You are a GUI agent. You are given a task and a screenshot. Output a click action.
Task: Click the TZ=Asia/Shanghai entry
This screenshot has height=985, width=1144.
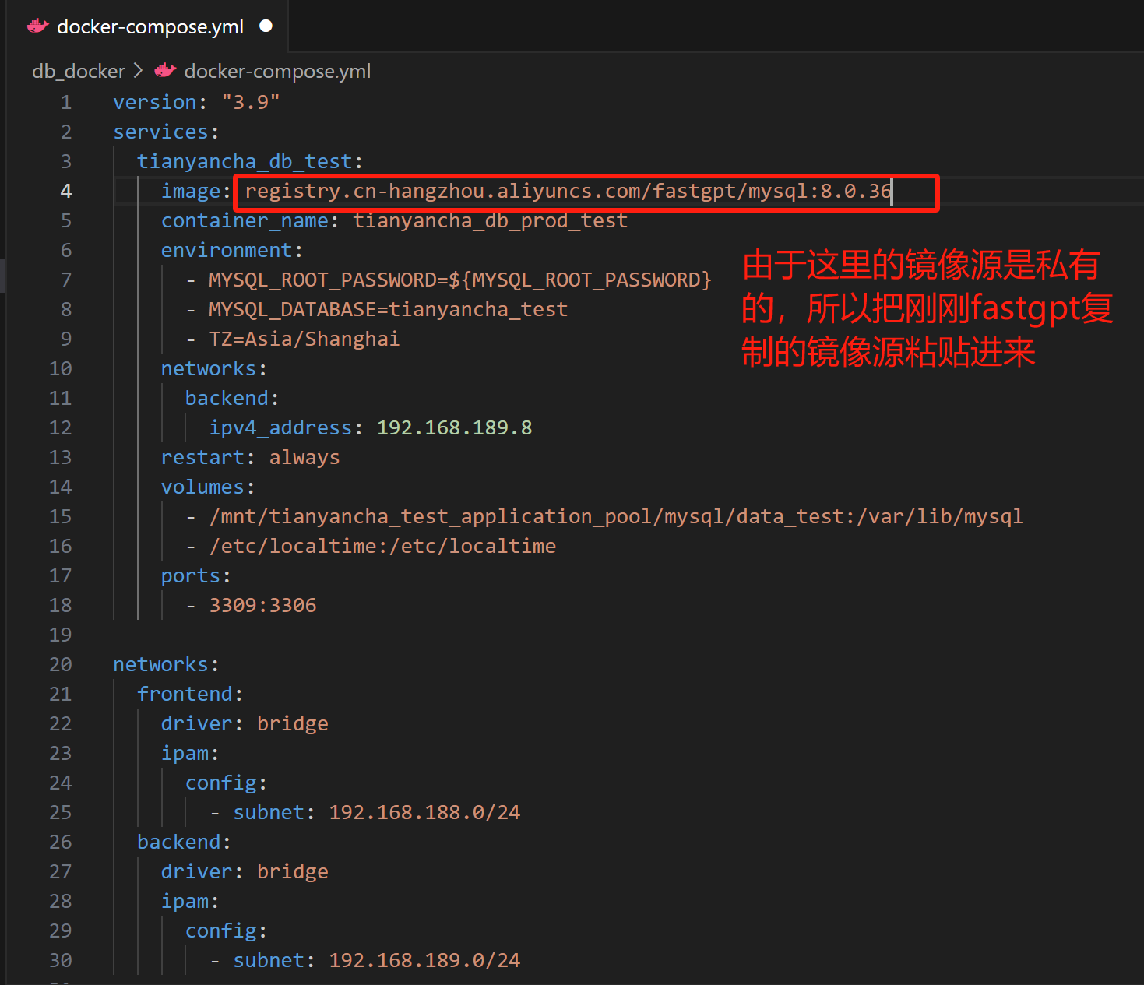304,339
